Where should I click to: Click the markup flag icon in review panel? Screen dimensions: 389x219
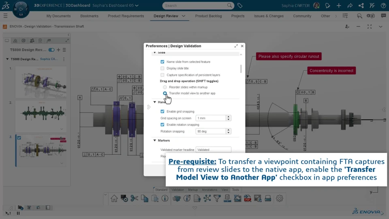(49, 41)
